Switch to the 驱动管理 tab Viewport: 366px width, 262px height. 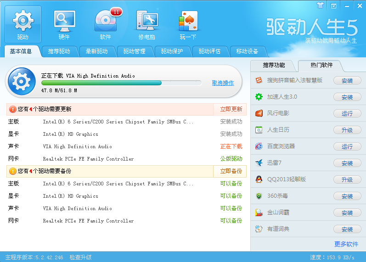(135, 51)
